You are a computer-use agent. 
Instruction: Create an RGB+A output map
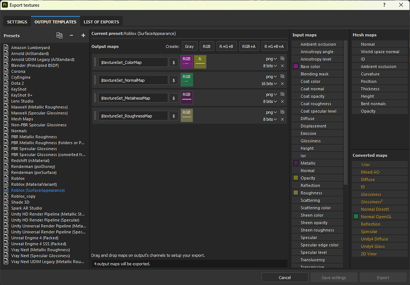[249, 46]
